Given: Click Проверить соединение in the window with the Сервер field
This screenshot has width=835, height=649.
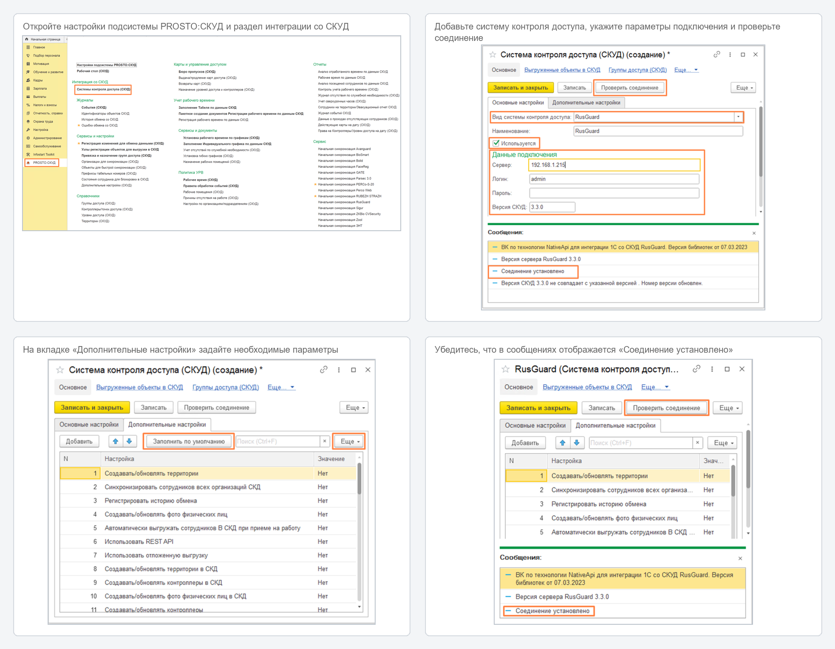Looking at the screenshot, I should [x=629, y=88].
